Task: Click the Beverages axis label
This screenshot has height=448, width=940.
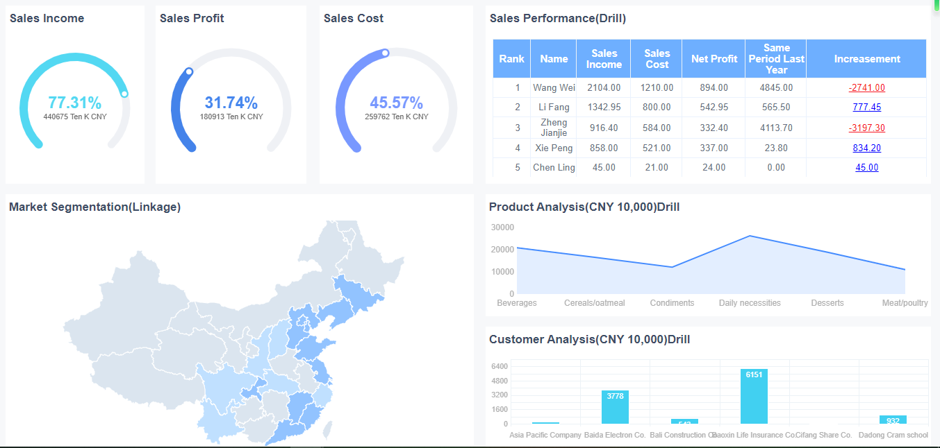Action: (x=517, y=303)
